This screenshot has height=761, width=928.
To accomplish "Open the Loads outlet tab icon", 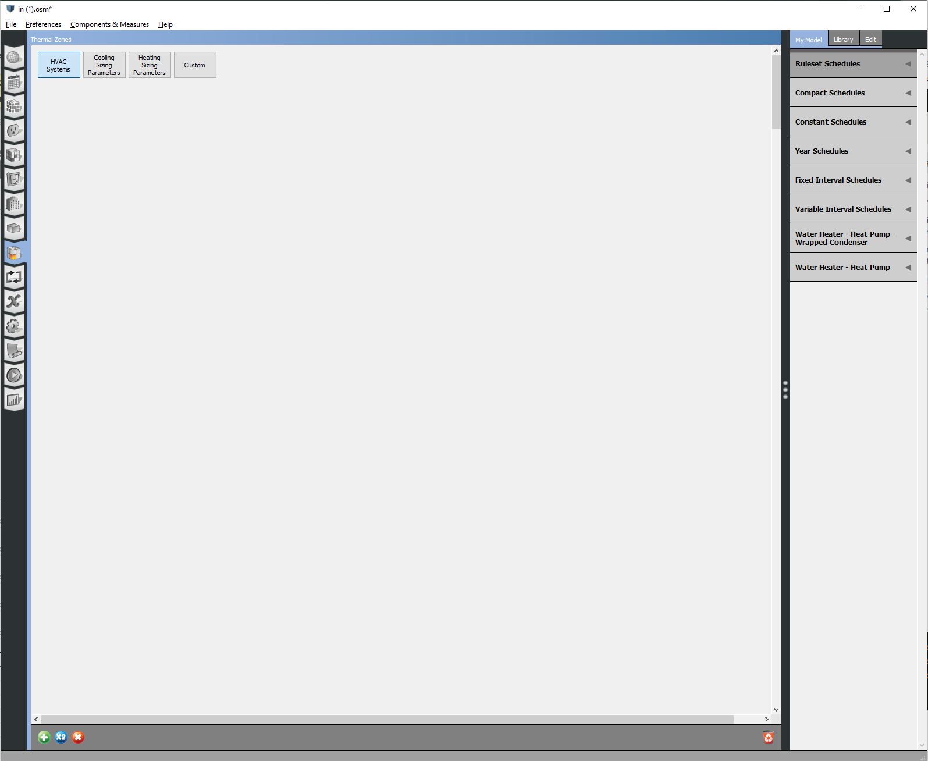I will [x=14, y=131].
